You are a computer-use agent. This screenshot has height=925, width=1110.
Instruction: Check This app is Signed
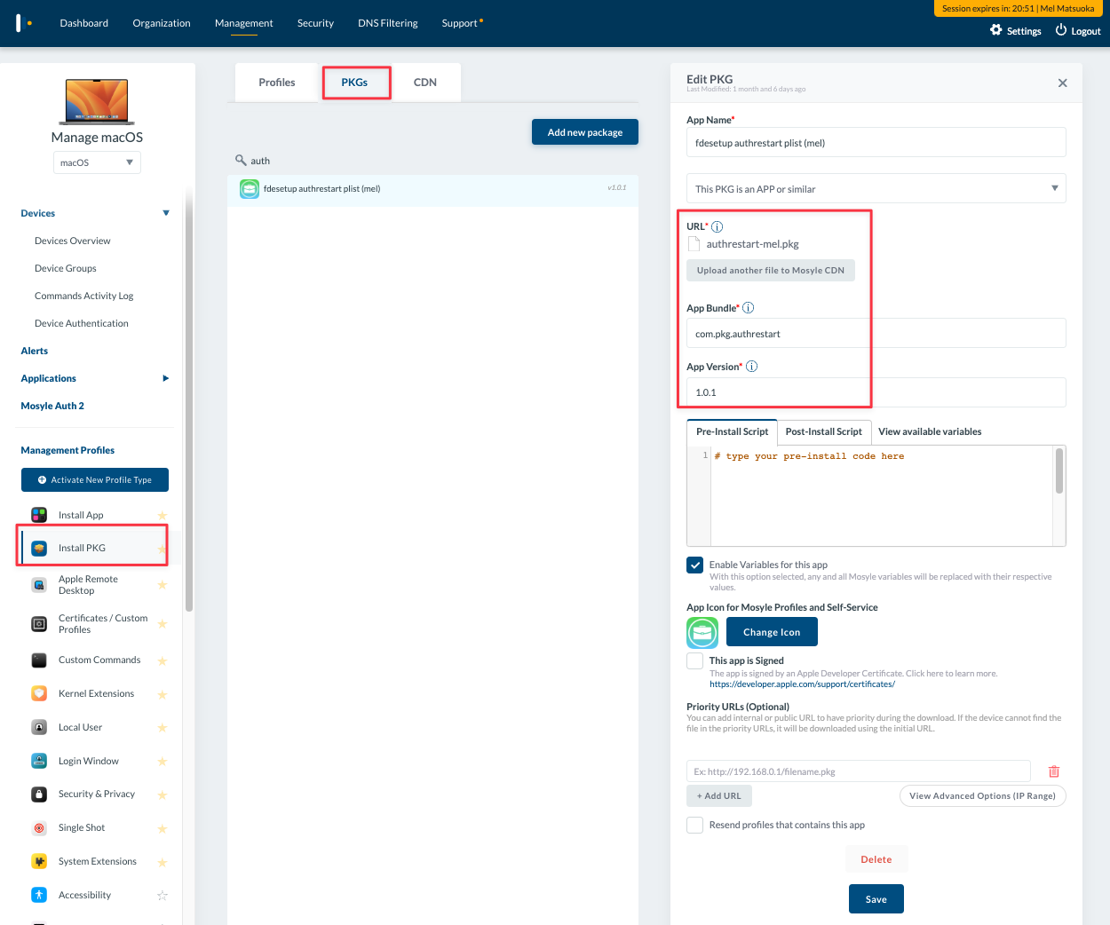point(695,661)
